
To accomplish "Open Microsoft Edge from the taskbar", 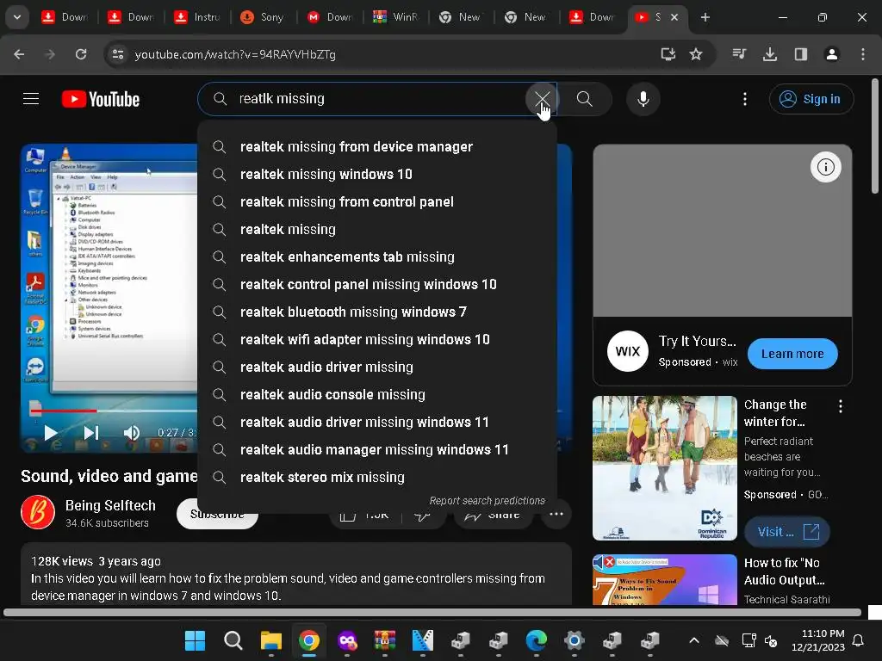I will pyautogui.click(x=536, y=640).
